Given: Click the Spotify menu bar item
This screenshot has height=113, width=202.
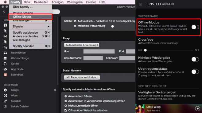Looking at the screenshot, I should click(15, 2).
